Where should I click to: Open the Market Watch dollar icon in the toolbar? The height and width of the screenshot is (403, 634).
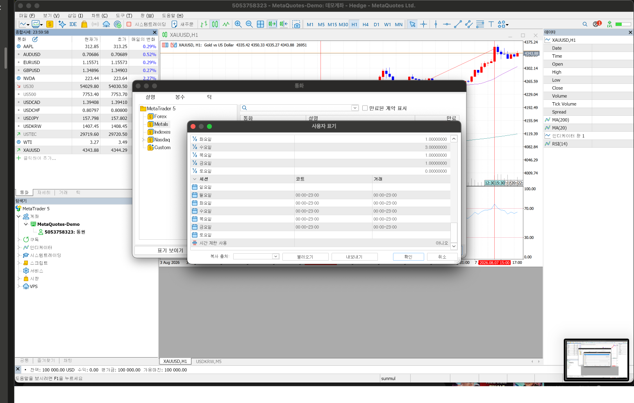(x=50, y=24)
